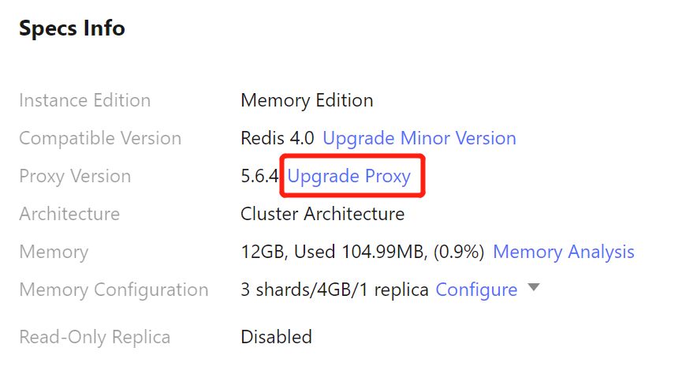Screen dimensions: 693x374
Task: Click the Specs Info heading
Action: pos(72,28)
